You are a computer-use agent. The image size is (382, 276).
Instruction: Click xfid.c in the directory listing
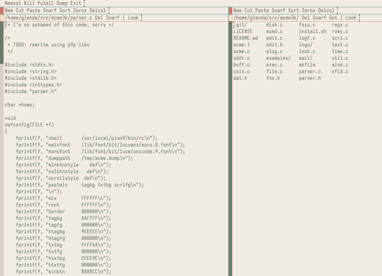[340, 72]
